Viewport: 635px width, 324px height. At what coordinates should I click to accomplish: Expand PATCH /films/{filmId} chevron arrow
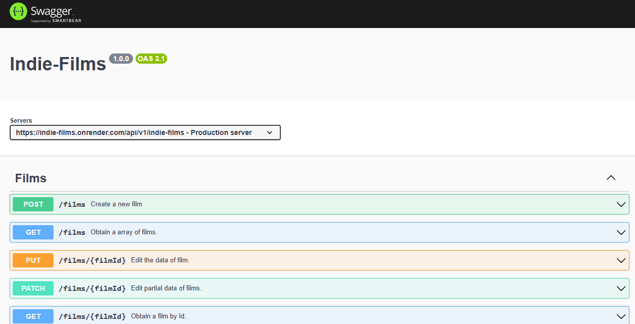tap(621, 288)
